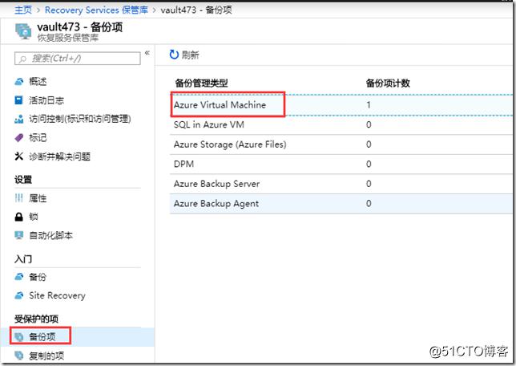The width and height of the screenshot is (516, 366).
Task: Click the 备份项计数 column header
Action: coord(388,83)
